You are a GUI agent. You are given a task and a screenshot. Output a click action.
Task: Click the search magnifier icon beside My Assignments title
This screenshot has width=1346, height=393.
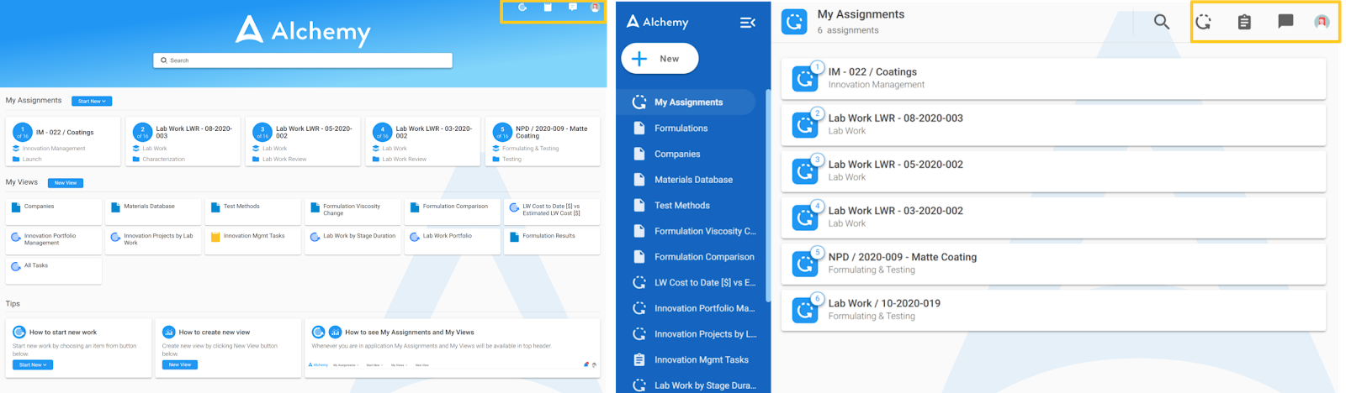tap(1162, 22)
